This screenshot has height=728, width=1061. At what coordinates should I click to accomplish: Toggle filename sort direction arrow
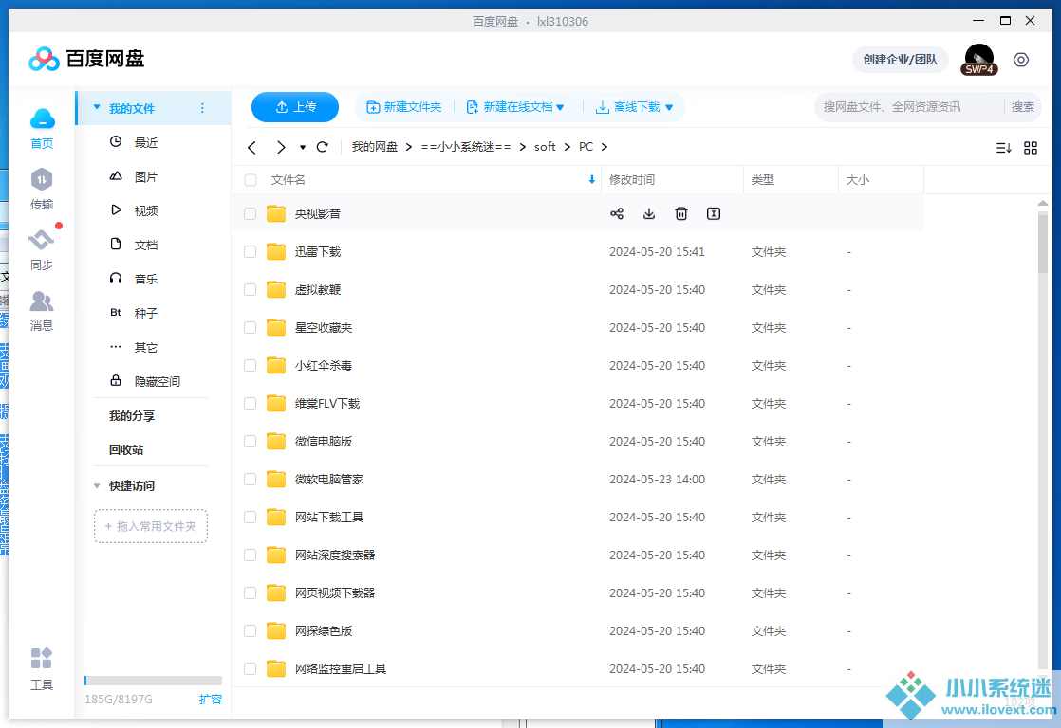(592, 180)
